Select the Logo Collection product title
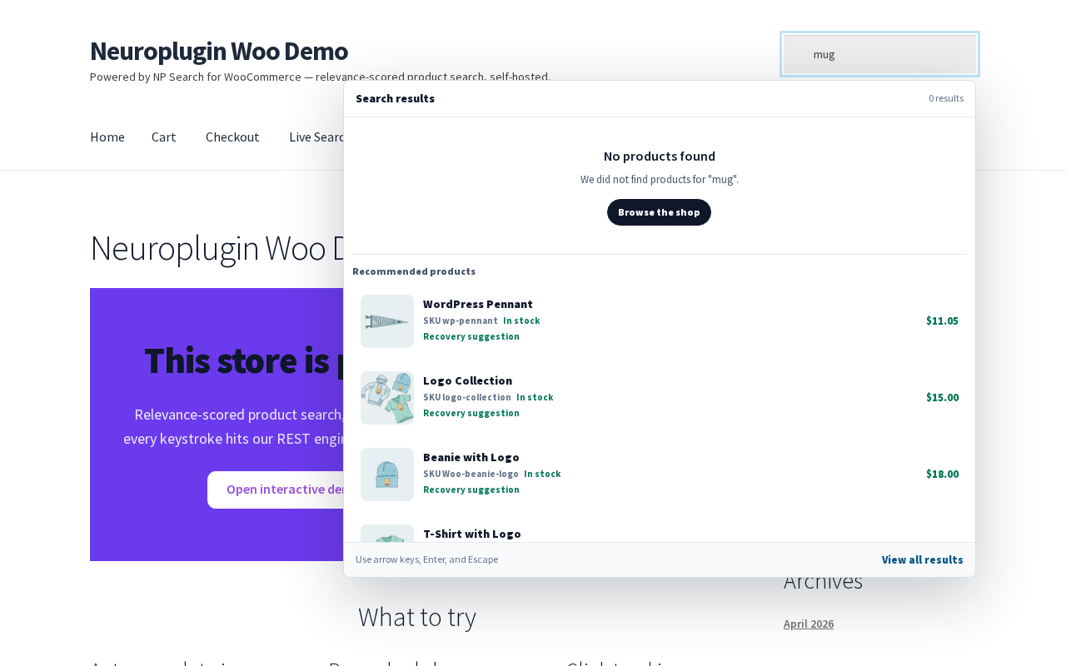This screenshot has height=666, width=1066. 467,380
